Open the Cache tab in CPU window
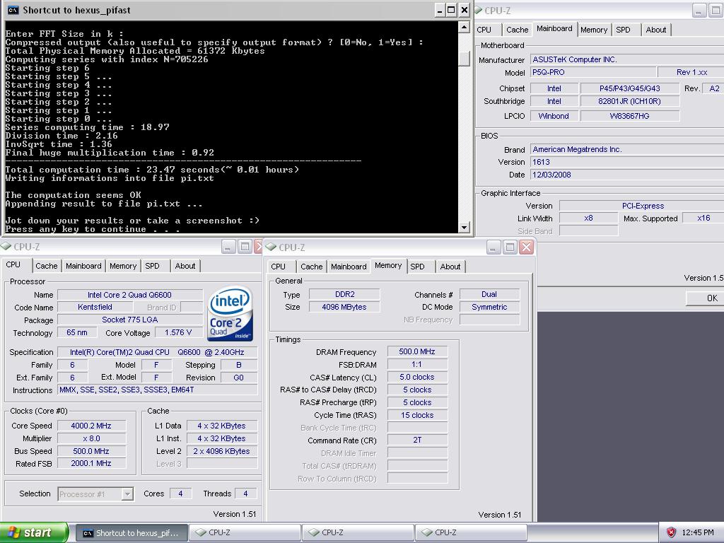The height and width of the screenshot is (543, 724). (46, 266)
